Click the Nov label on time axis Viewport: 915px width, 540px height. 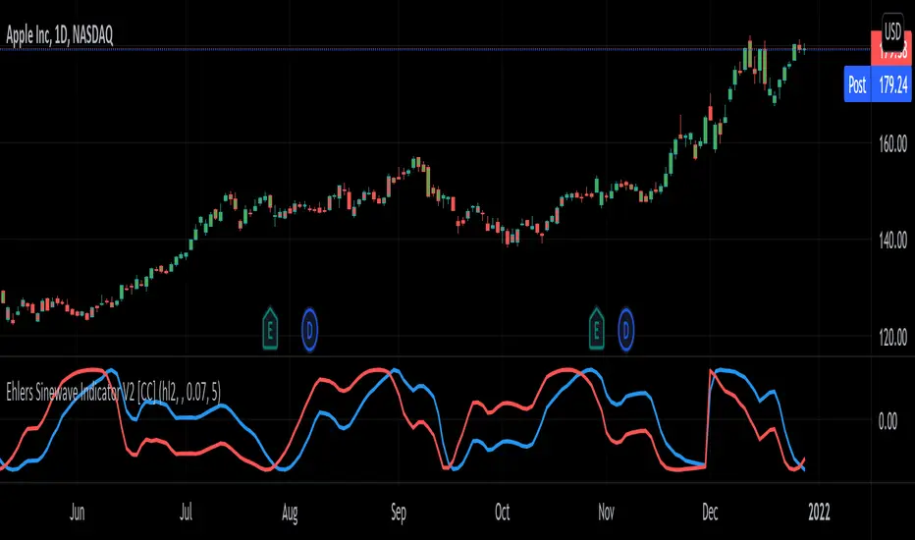click(607, 512)
